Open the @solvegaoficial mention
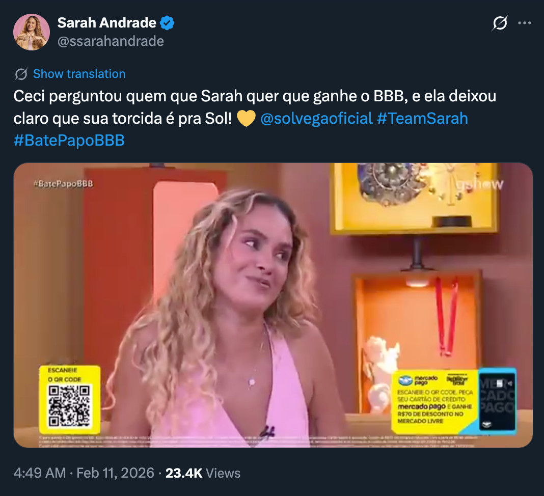The width and height of the screenshot is (544, 496). tap(316, 118)
